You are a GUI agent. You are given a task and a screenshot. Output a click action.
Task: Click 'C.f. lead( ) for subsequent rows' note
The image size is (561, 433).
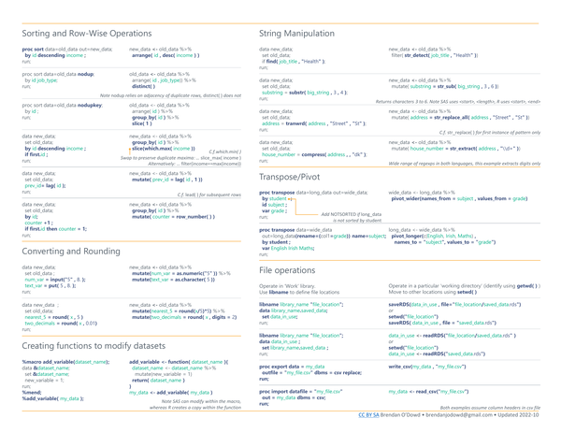[x=209, y=195]
